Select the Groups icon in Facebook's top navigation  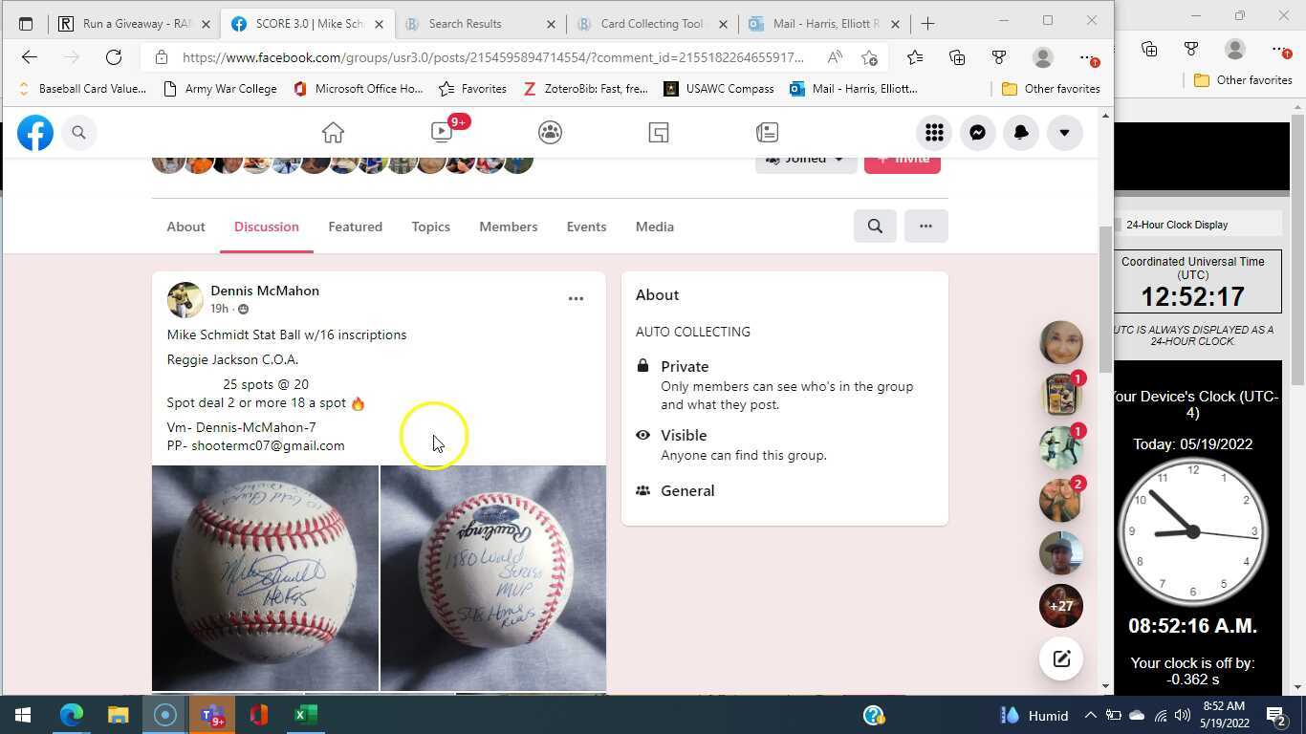point(550,132)
